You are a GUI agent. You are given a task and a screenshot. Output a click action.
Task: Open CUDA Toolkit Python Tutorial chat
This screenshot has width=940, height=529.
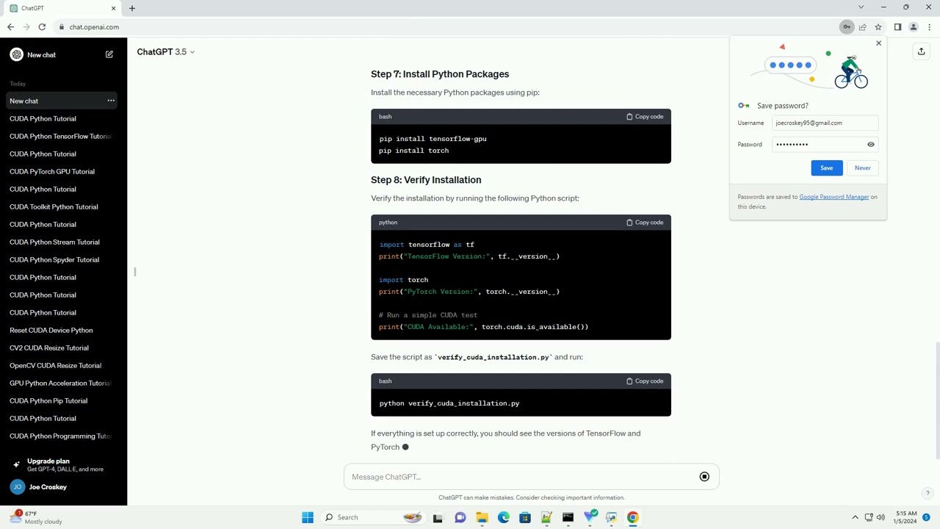[x=63, y=207]
